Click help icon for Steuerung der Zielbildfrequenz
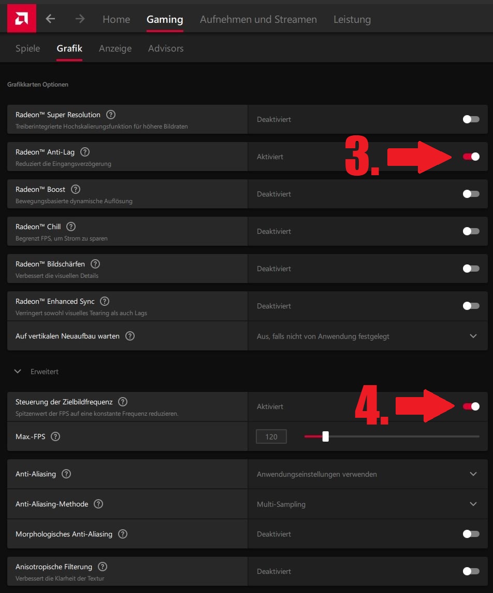The height and width of the screenshot is (593, 493). (x=123, y=402)
